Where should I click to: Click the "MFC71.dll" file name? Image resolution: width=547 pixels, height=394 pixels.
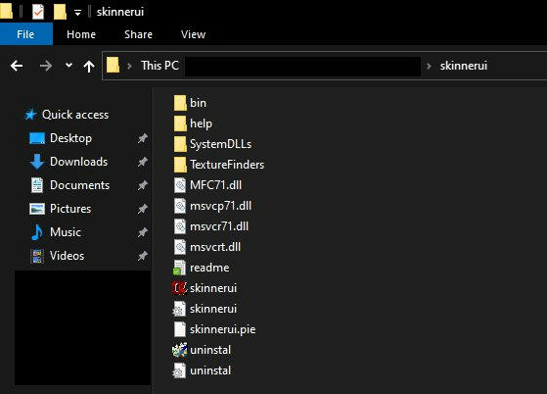coord(215,185)
